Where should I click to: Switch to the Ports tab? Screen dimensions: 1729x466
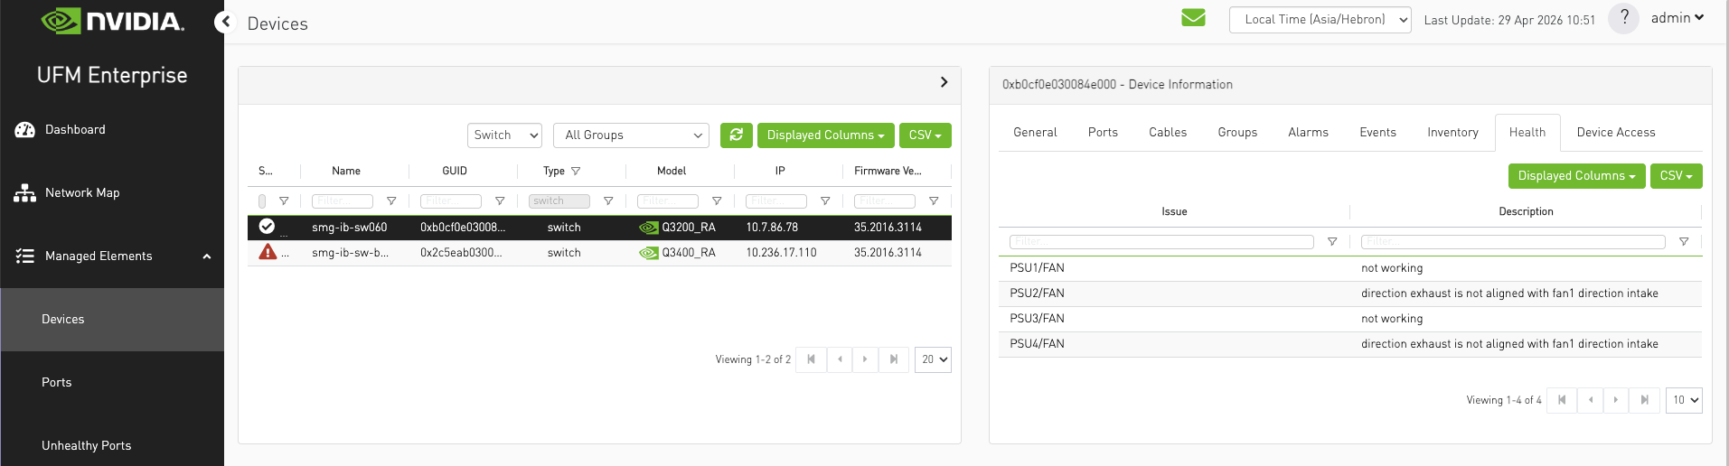1103,133
